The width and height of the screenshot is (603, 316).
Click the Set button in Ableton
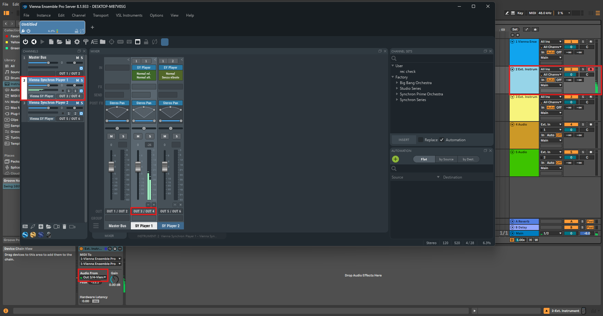515,29
